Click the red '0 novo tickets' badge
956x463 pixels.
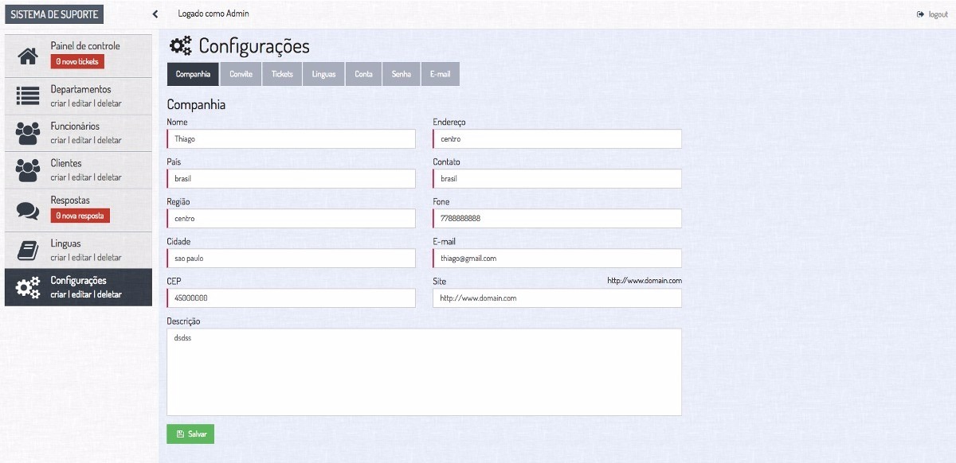pos(77,61)
